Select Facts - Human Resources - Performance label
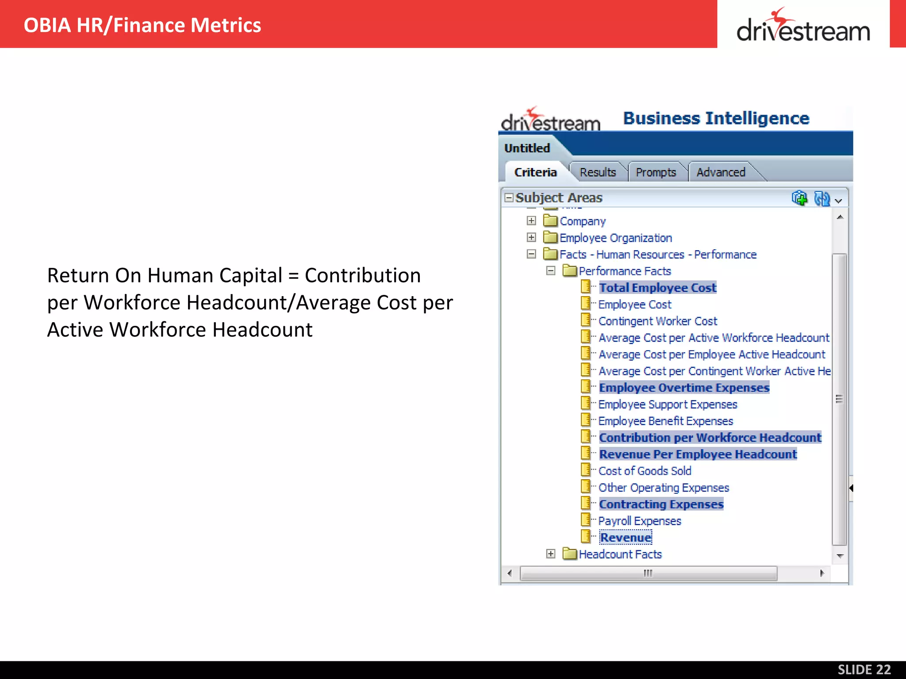Screen dimensions: 906x679 click(658, 255)
